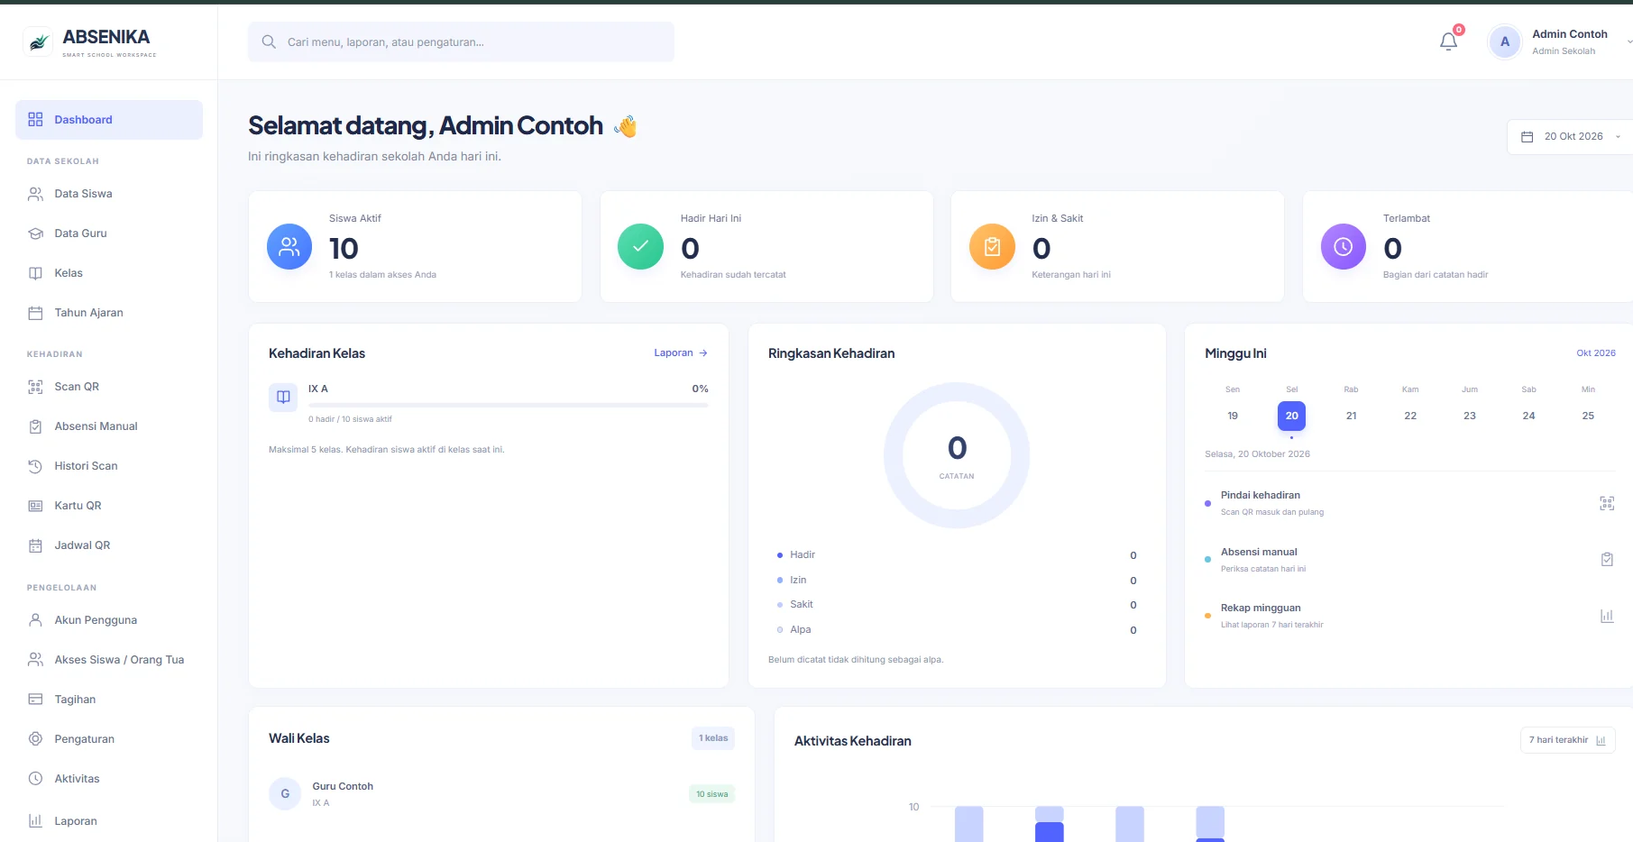Click the Absensi manual clipboard icon in Minggu Ini
1633x842 pixels.
coord(1607,560)
